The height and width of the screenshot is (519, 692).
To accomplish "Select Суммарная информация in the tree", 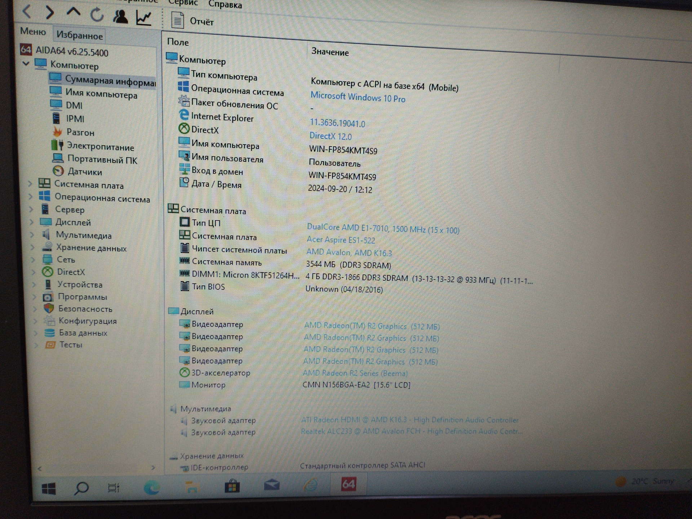I will (x=102, y=80).
